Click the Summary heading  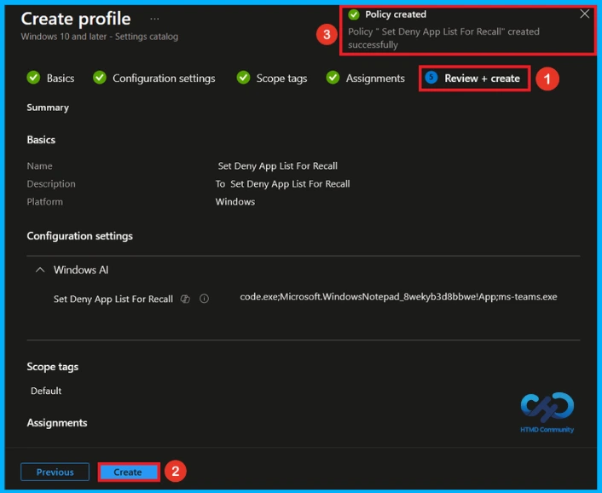[48, 107]
